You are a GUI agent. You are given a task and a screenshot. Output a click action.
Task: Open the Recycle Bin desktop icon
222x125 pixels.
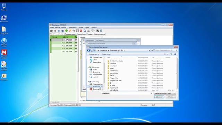[4, 7]
